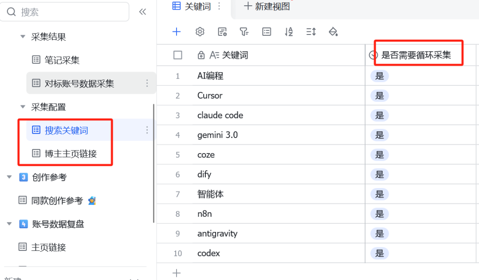
Task: Collapse the 采集结果 group
Action: point(23,37)
